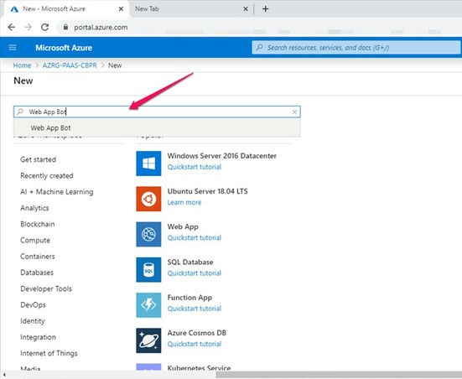
Task: Click the global Search resources field
Action: click(356, 48)
